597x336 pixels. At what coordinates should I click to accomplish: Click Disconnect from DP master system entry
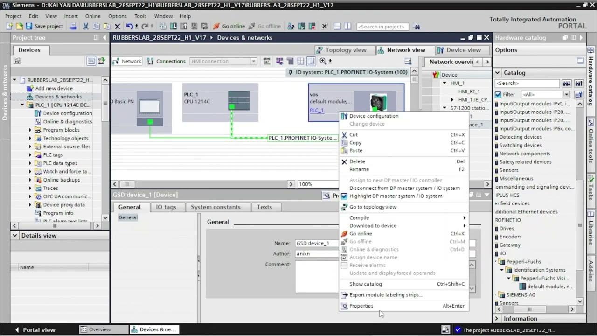pyautogui.click(x=404, y=188)
